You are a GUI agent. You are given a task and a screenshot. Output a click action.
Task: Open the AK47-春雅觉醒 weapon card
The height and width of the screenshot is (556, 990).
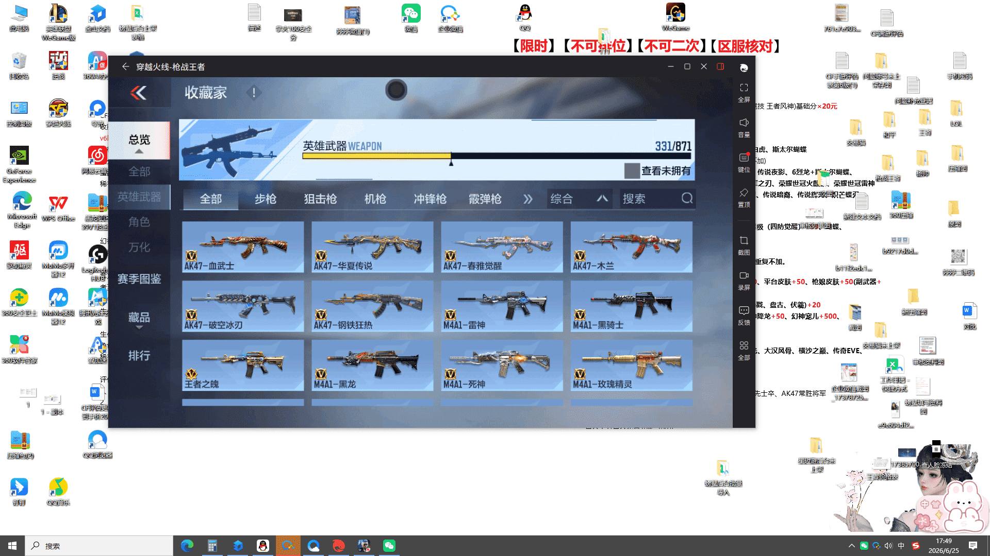pyautogui.click(x=502, y=247)
